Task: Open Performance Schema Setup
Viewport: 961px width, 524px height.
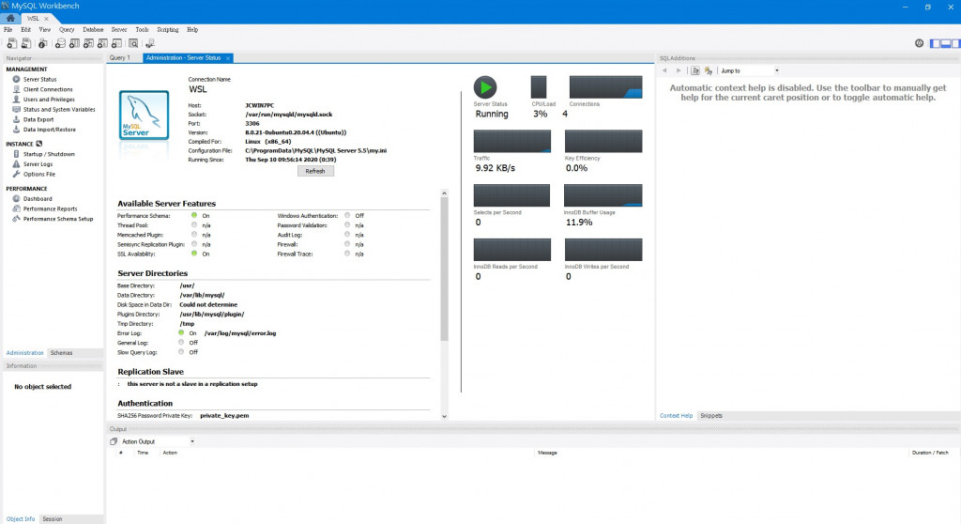Action: pyautogui.click(x=58, y=219)
